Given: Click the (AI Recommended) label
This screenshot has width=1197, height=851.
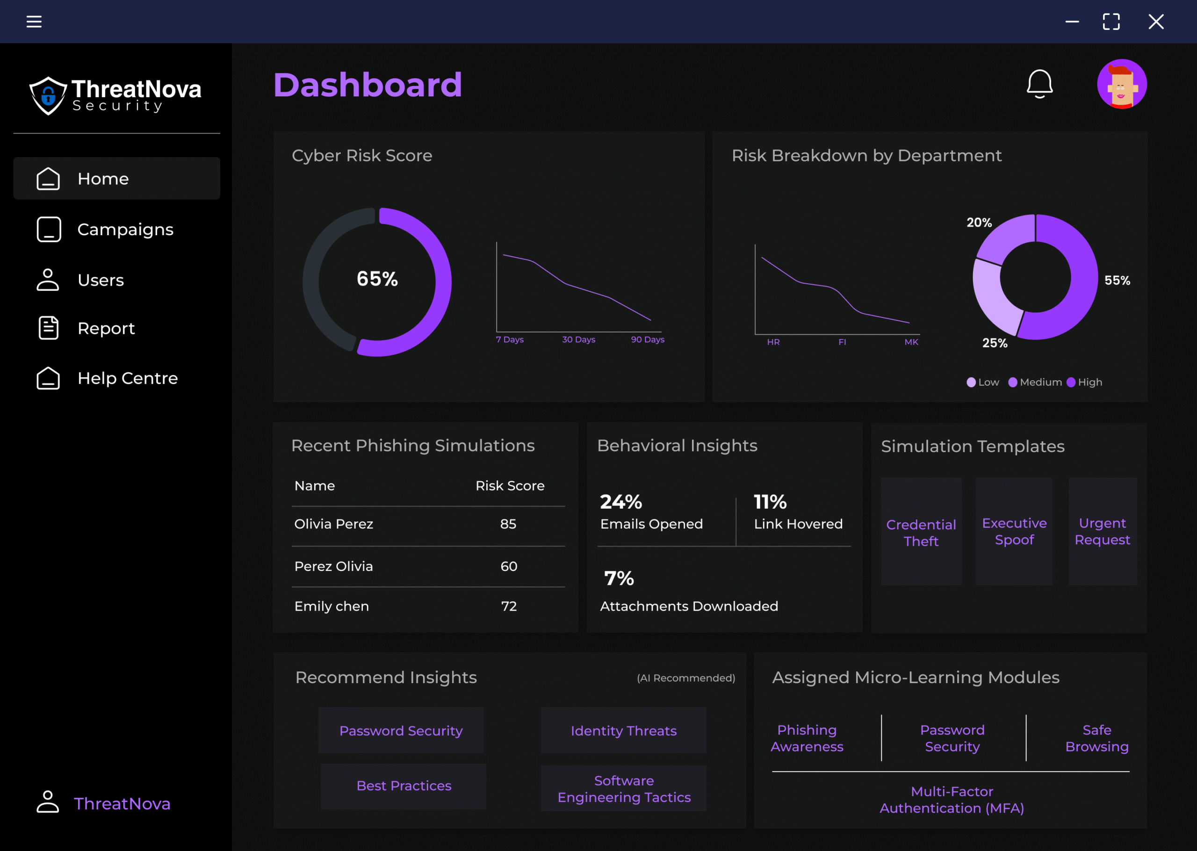Looking at the screenshot, I should (686, 678).
